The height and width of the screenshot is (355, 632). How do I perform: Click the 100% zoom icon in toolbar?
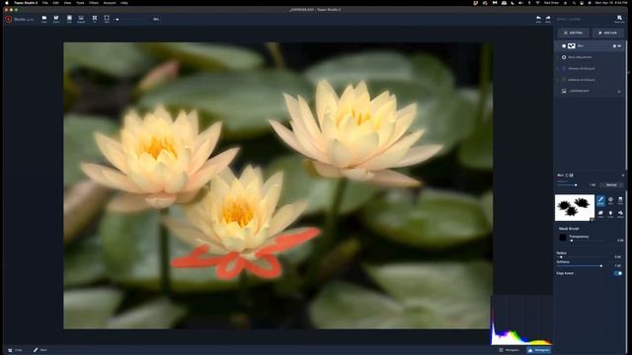click(x=107, y=19)
